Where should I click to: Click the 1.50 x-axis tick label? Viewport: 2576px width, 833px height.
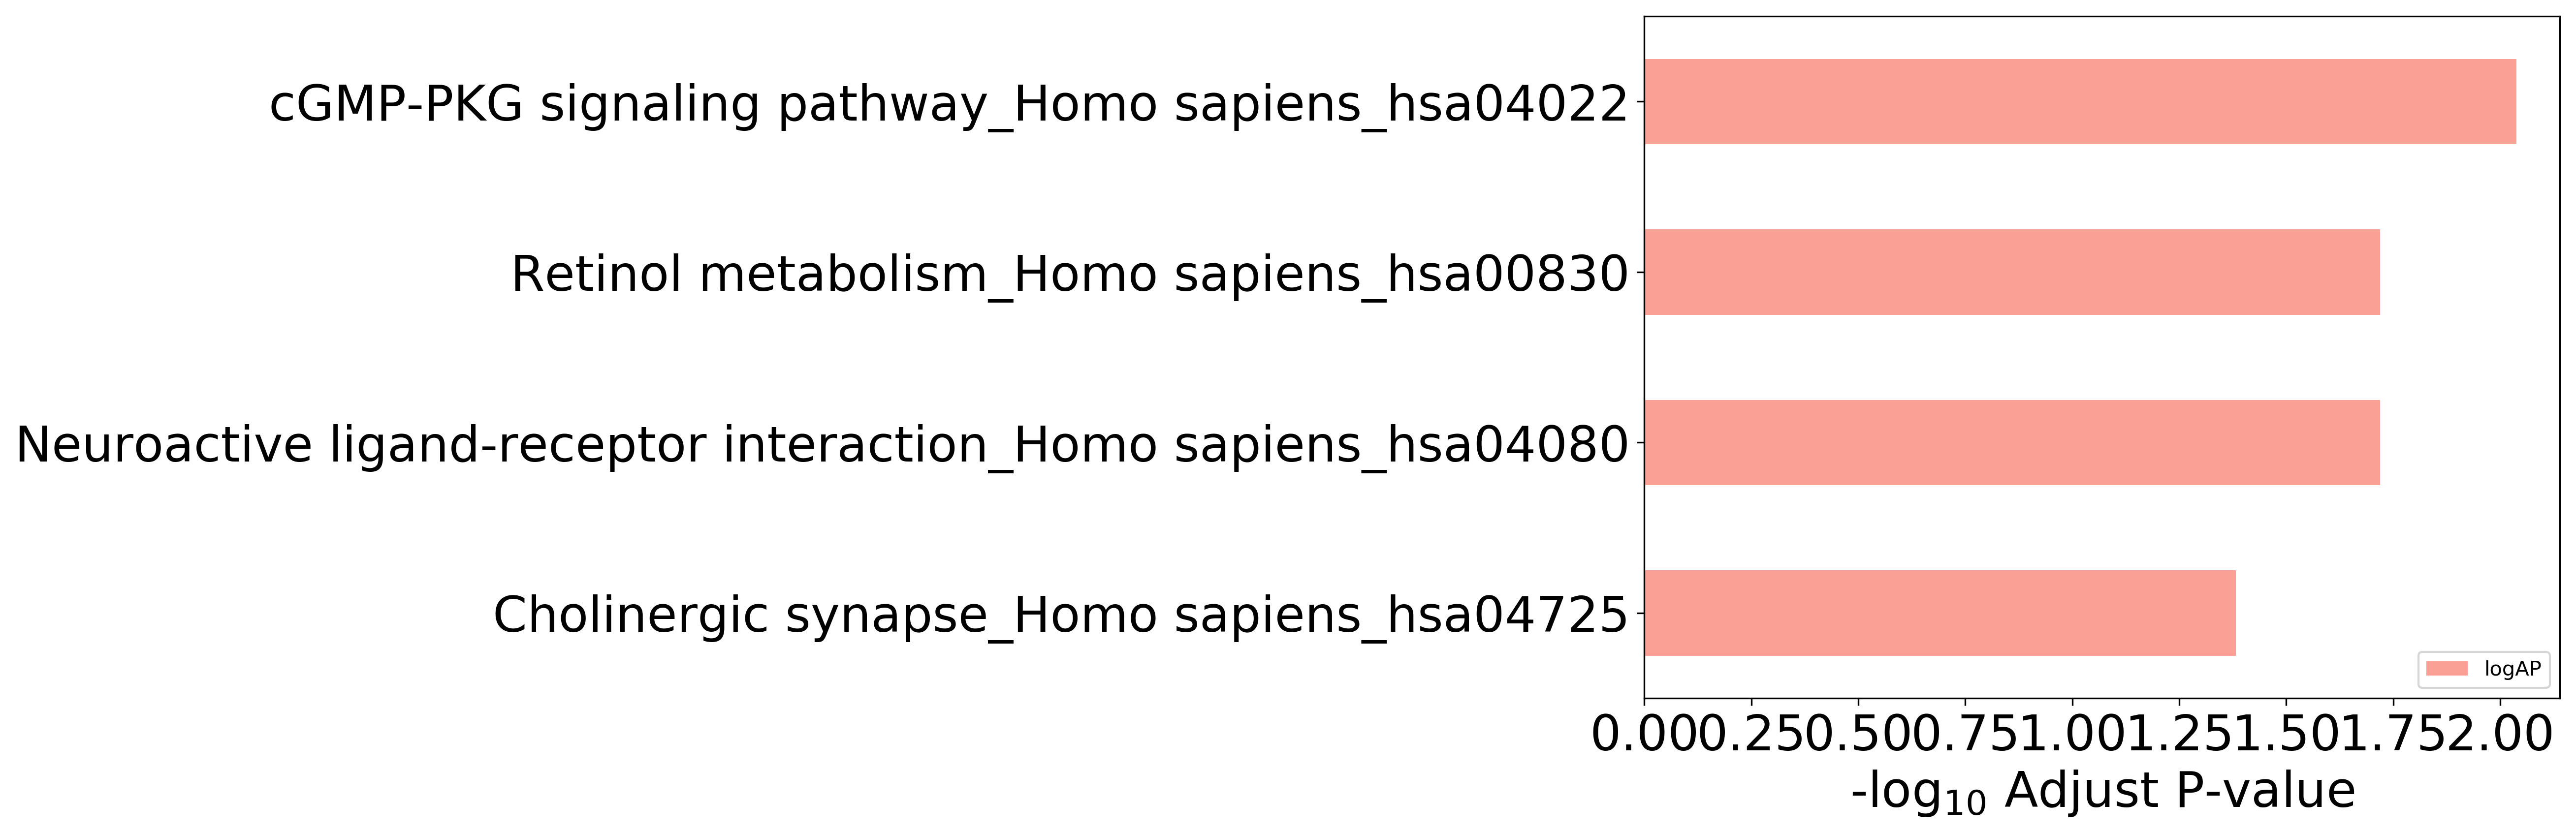2286,735
